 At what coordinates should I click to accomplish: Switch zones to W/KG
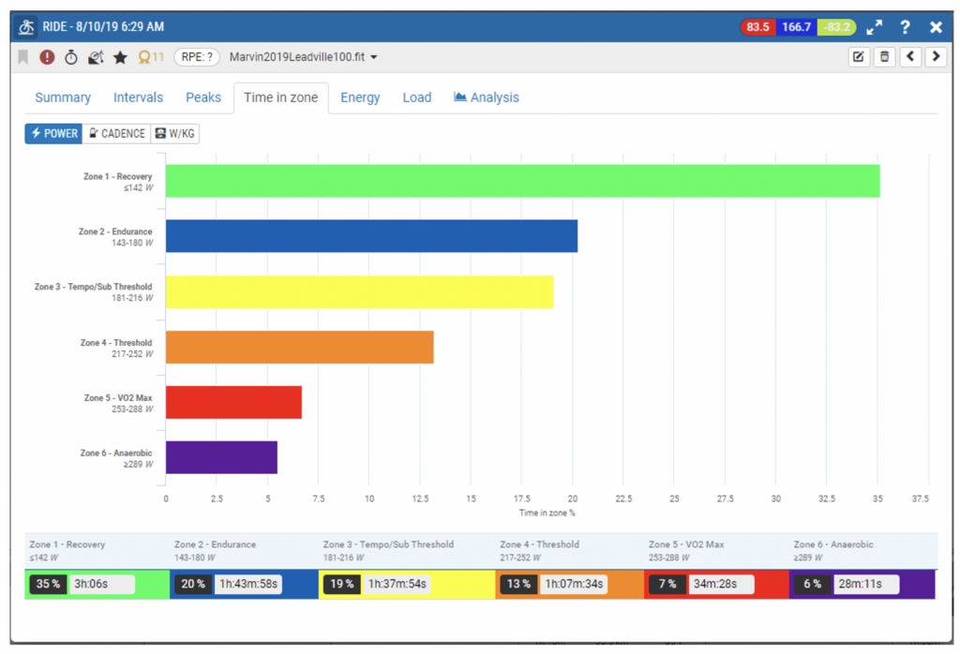click(x=175, y=133)
